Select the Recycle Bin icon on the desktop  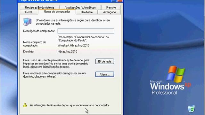click(192, 109)
